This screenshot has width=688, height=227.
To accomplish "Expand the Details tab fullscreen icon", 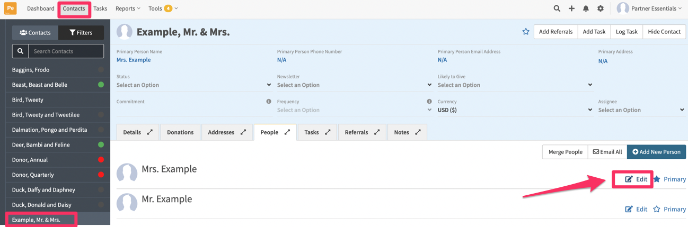I will coord(150,132).
